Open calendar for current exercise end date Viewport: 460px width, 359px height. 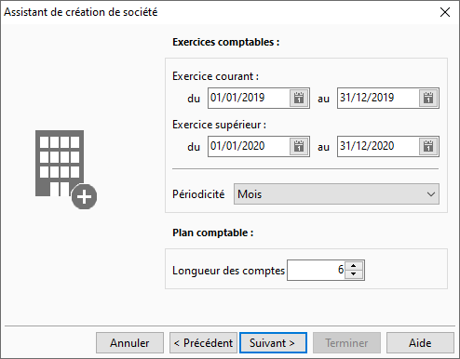pyautogui.click(x=428, y=99)
